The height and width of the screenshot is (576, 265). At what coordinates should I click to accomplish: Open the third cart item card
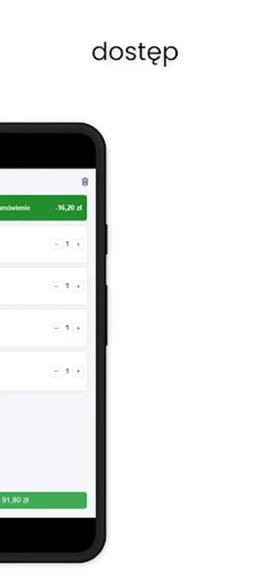[x=43, y=328]
